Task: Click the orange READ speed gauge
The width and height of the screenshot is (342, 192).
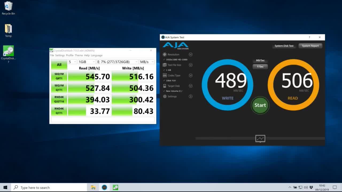Action: pos(293,85)
